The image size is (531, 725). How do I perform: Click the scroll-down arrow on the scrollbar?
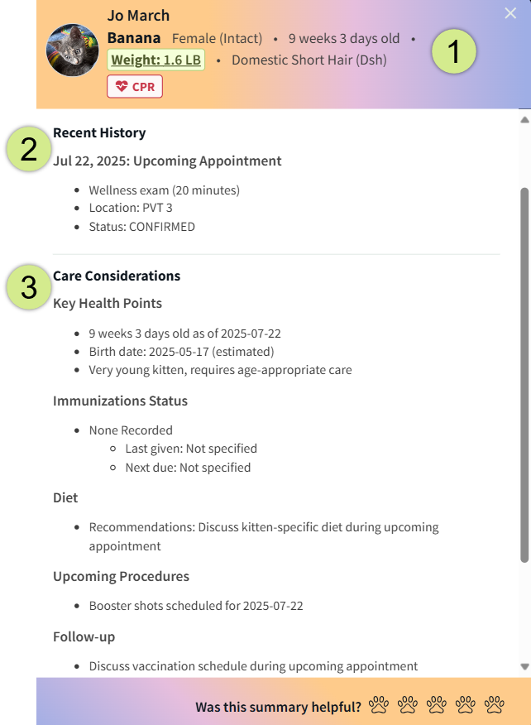524,666
